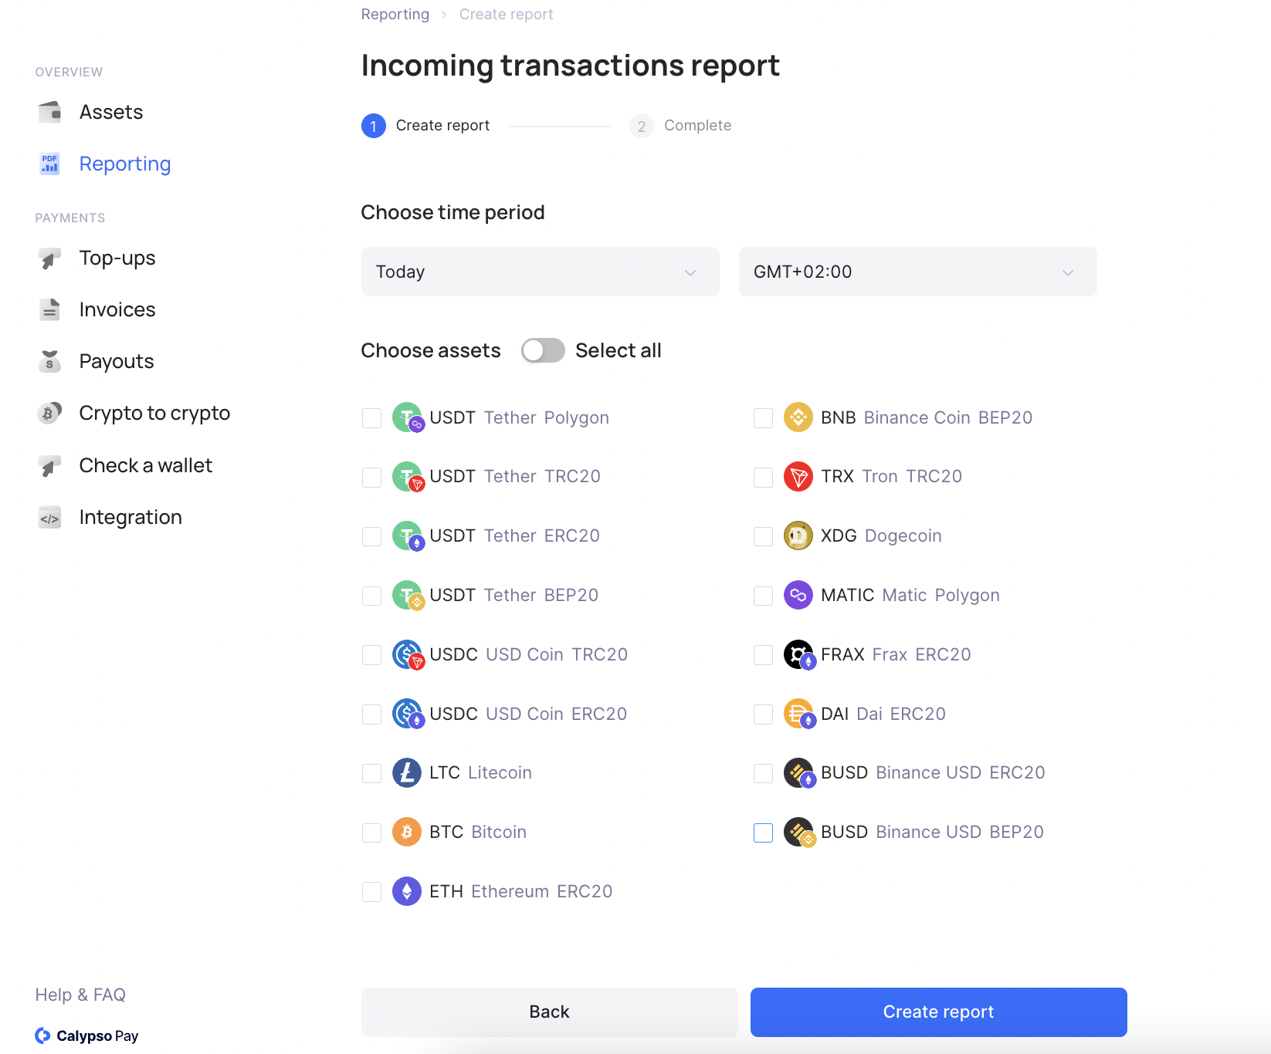Open the Help & FAQ link
1271x1054 pixels.
click(80, 995)
